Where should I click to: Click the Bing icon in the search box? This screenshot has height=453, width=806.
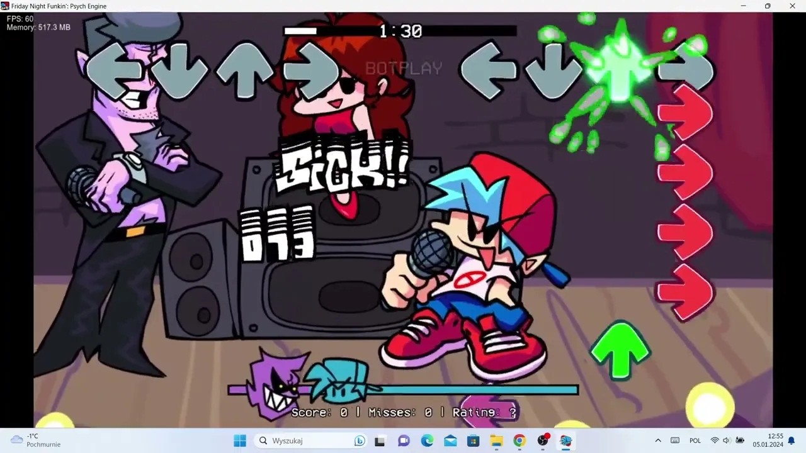tap(360, 441)
